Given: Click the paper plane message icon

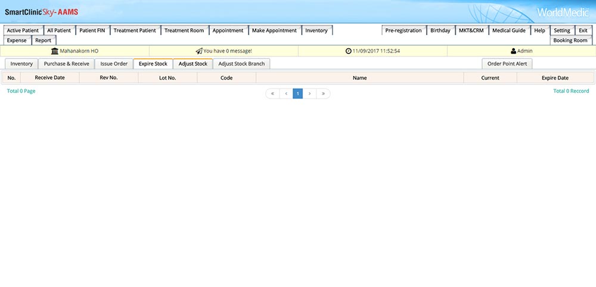Looking at the screenshot, I should click(199, 51).
